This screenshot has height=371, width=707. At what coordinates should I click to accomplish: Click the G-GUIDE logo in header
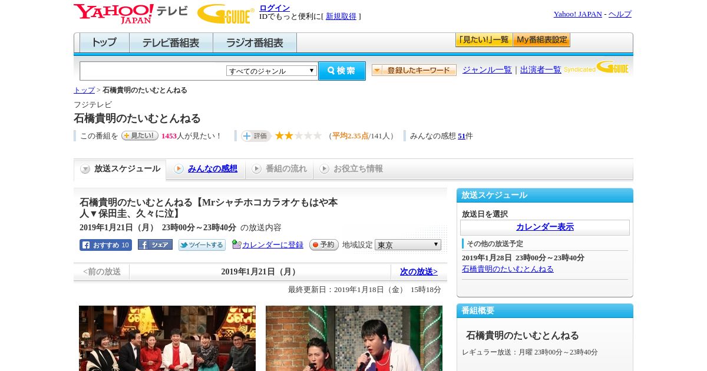pos(226,14)
